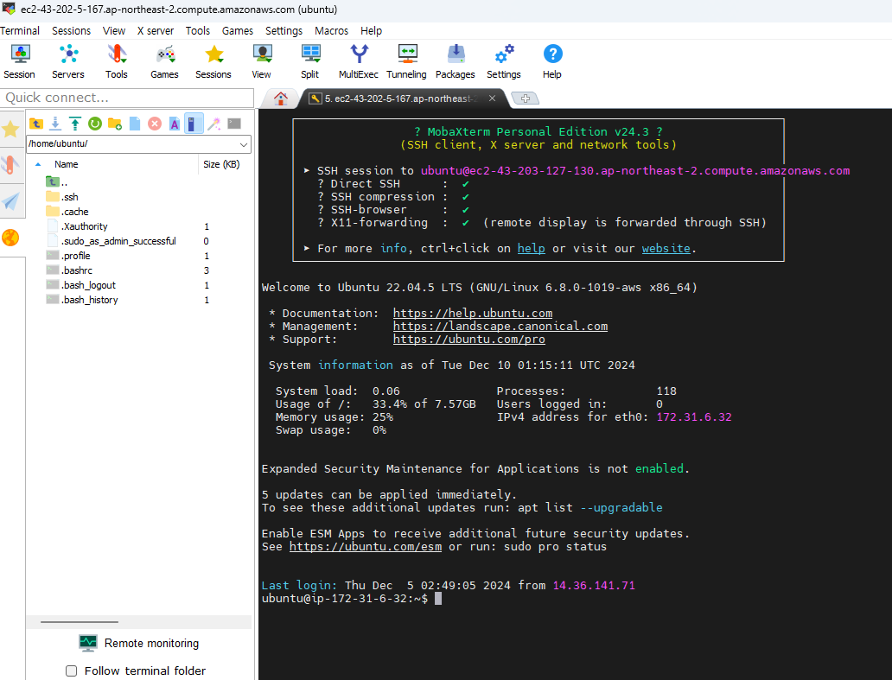The height and width of the screenshot is (680, 892).
Task: Create a new file in SFTP browser
Action: click(135, 124)
